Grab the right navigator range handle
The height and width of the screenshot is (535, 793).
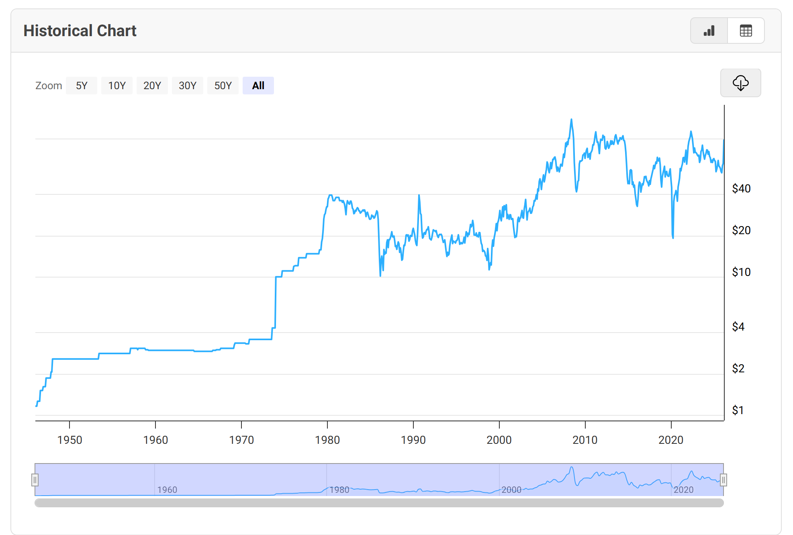[723, 480]
